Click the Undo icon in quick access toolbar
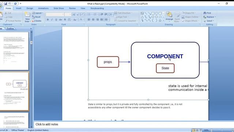This screenshot has height=132, width=234. point(10,3)
